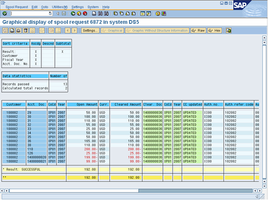Click the 'Customer' column header
The image size is (268, 200).
click(14, 104)
